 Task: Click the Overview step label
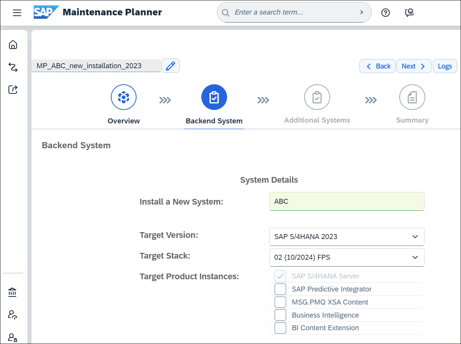123,121
